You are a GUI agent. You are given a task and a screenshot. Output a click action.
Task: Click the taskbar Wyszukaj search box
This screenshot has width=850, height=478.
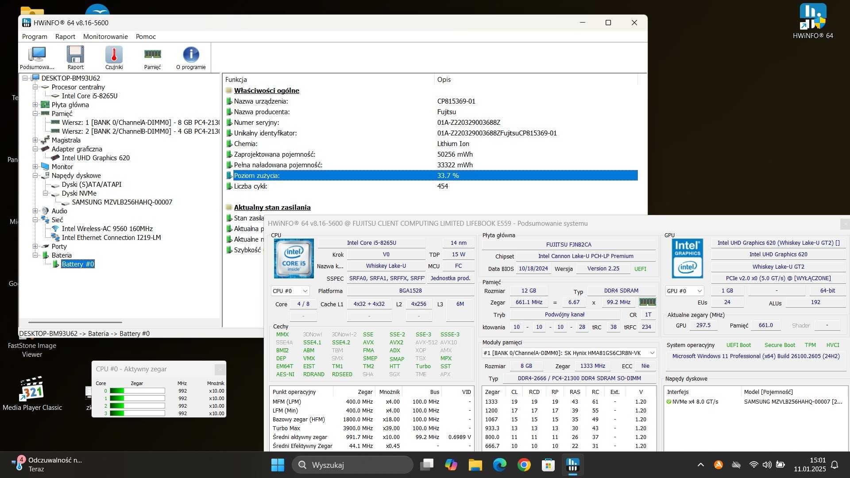(x=352, y=465)
